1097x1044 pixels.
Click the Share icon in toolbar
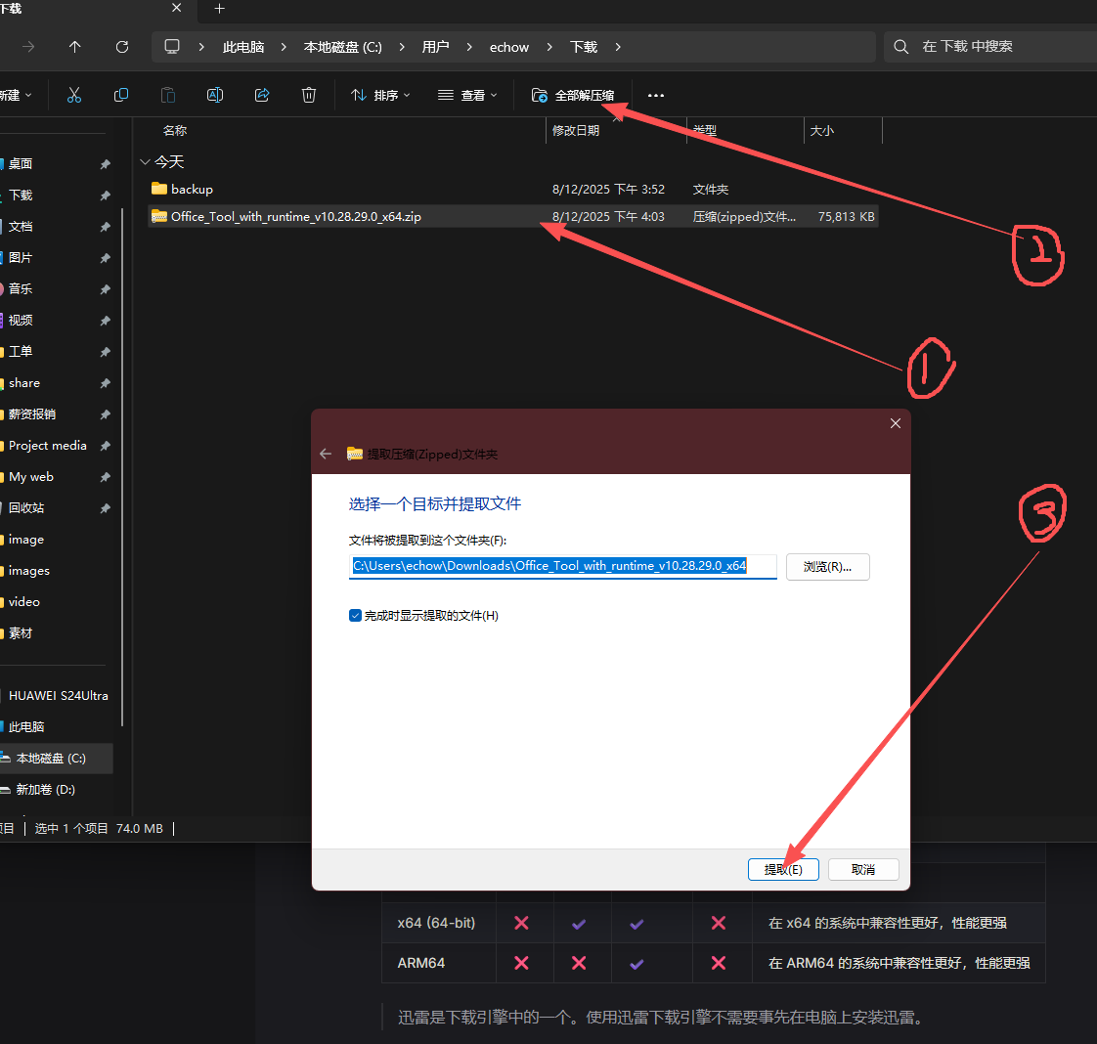262,95
